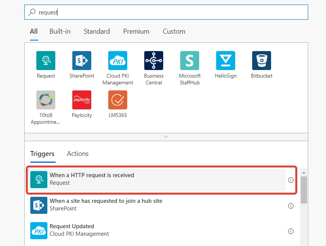The height and width of the screenshot is (246, 326).
Task: Click the Cloud PKI Management label
Action: pyautogui.click(x=118, y=79)
